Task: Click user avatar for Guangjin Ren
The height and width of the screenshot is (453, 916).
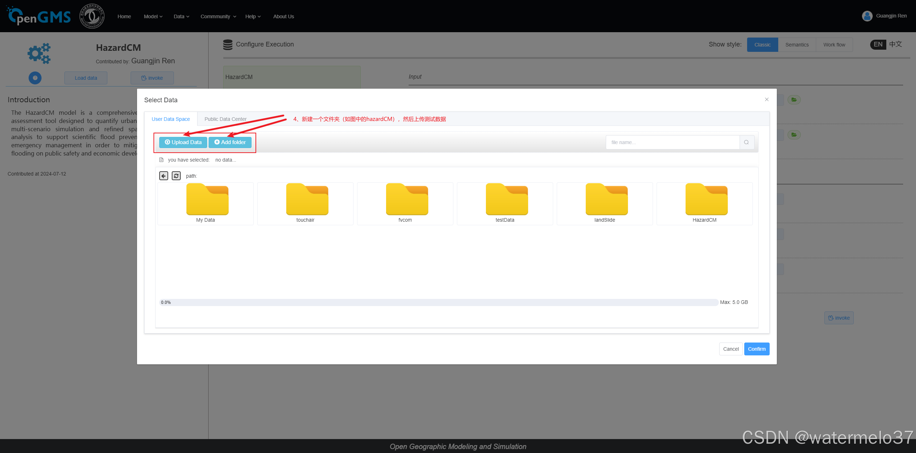Action: (867, 16)
